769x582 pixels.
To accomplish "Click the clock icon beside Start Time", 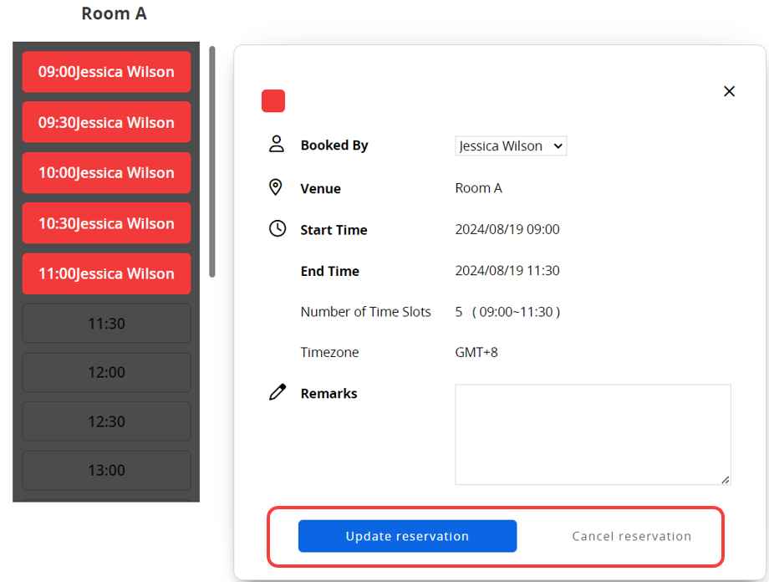I will click(277, 228).
